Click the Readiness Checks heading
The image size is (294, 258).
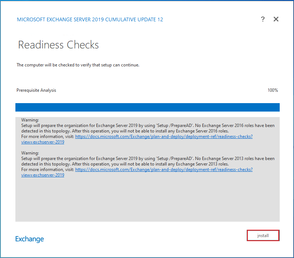58,45
